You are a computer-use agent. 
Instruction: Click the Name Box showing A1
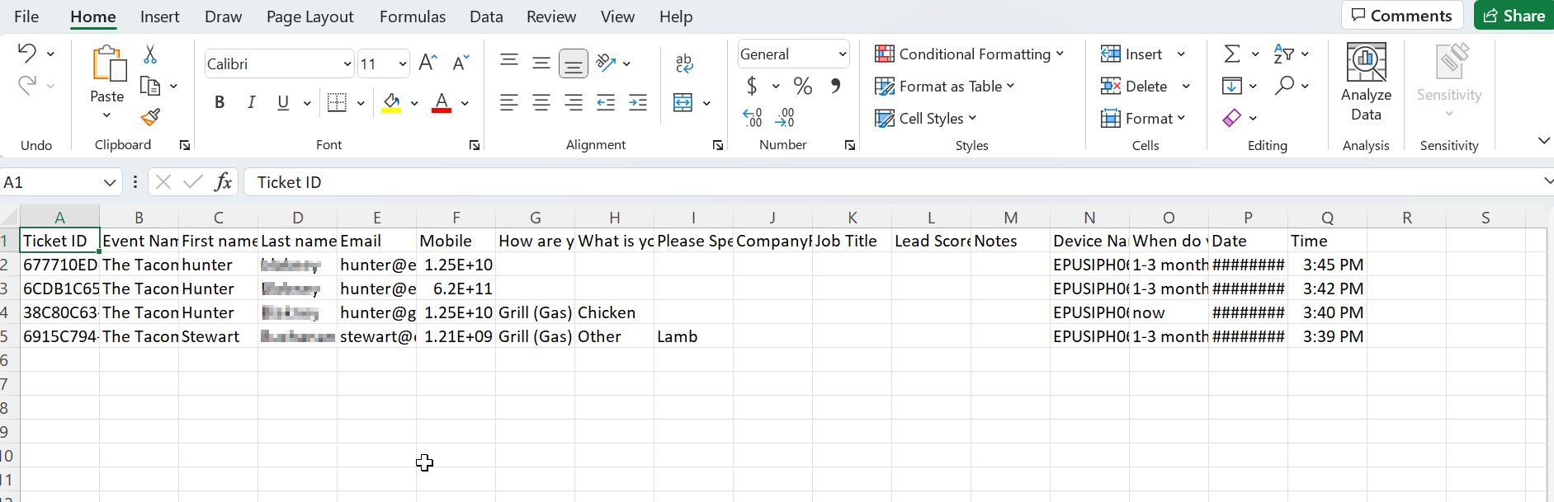click(x=50, y=182)
